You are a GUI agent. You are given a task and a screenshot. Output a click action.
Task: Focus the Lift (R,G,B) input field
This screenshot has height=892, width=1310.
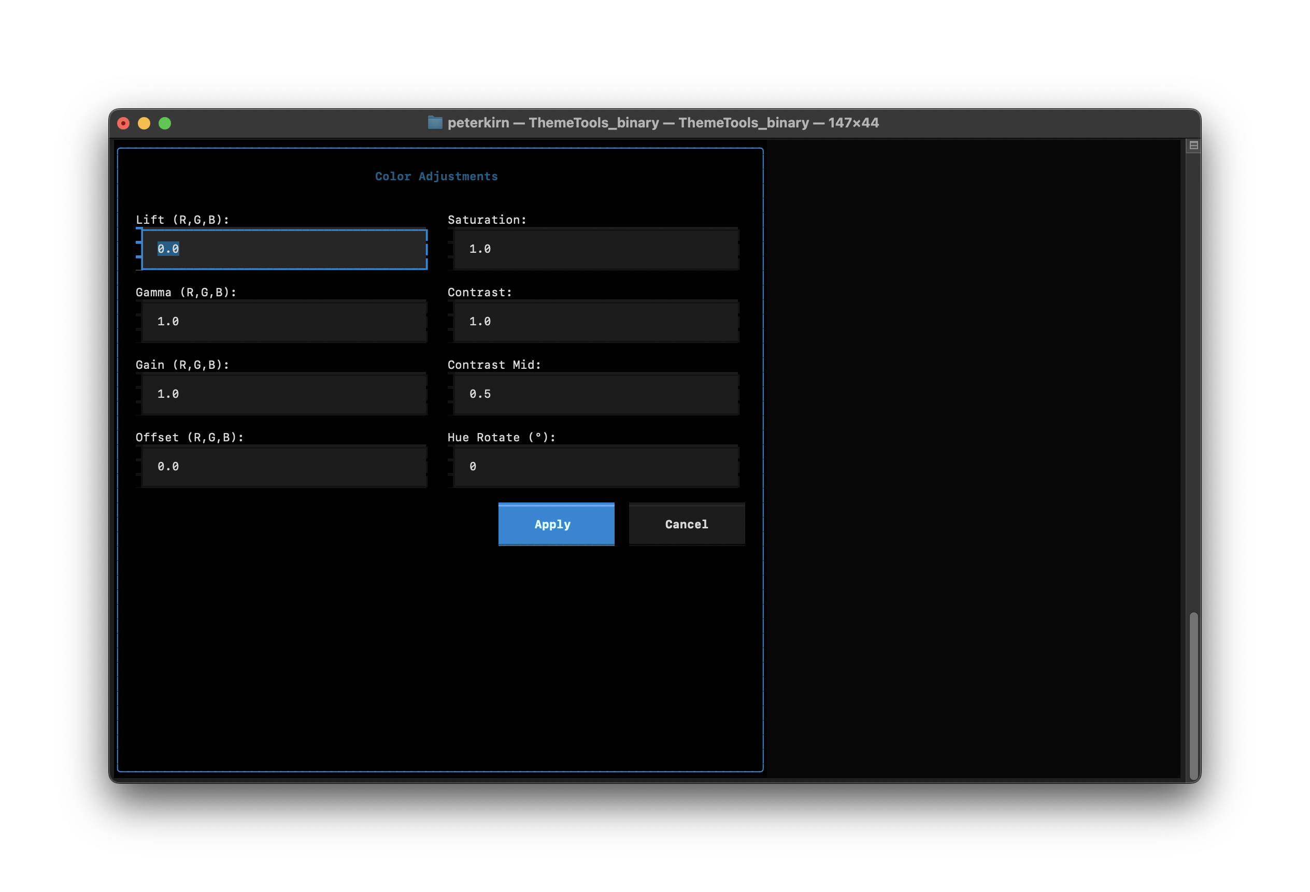(x=283, y=249)
